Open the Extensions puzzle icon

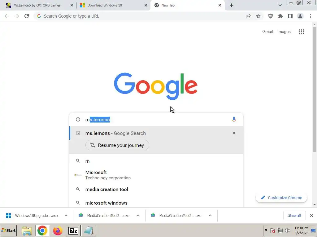click(280, 16)
